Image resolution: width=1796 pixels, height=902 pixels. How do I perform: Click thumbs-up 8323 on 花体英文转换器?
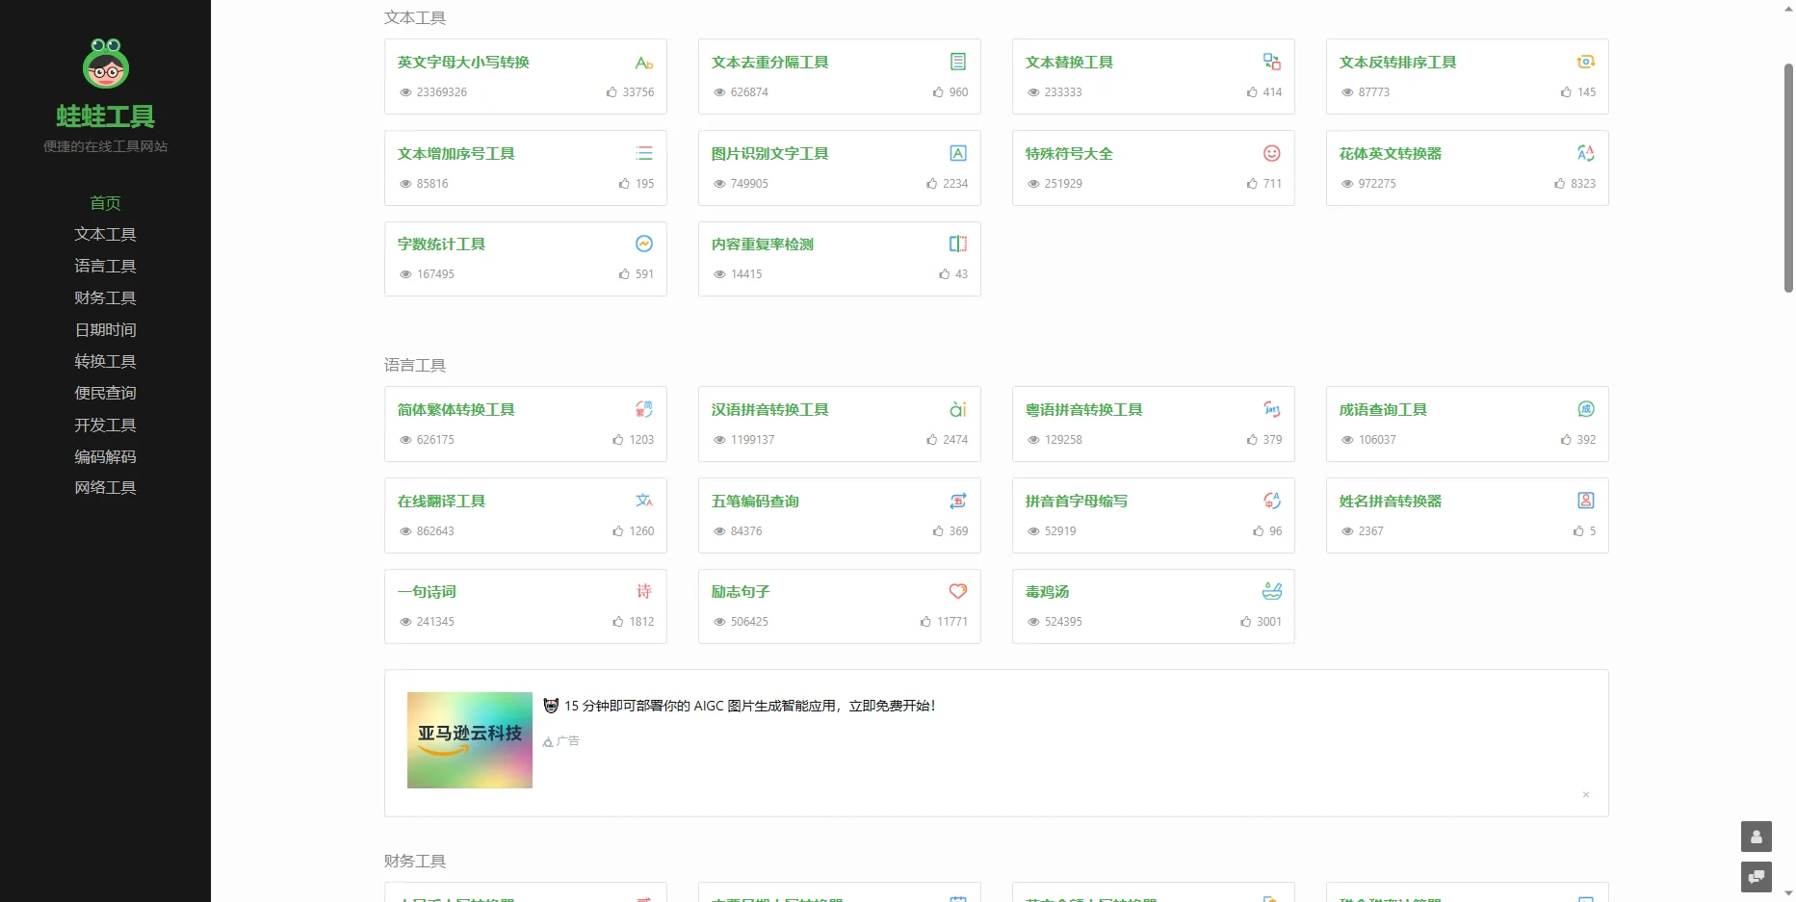[1575, 184]
